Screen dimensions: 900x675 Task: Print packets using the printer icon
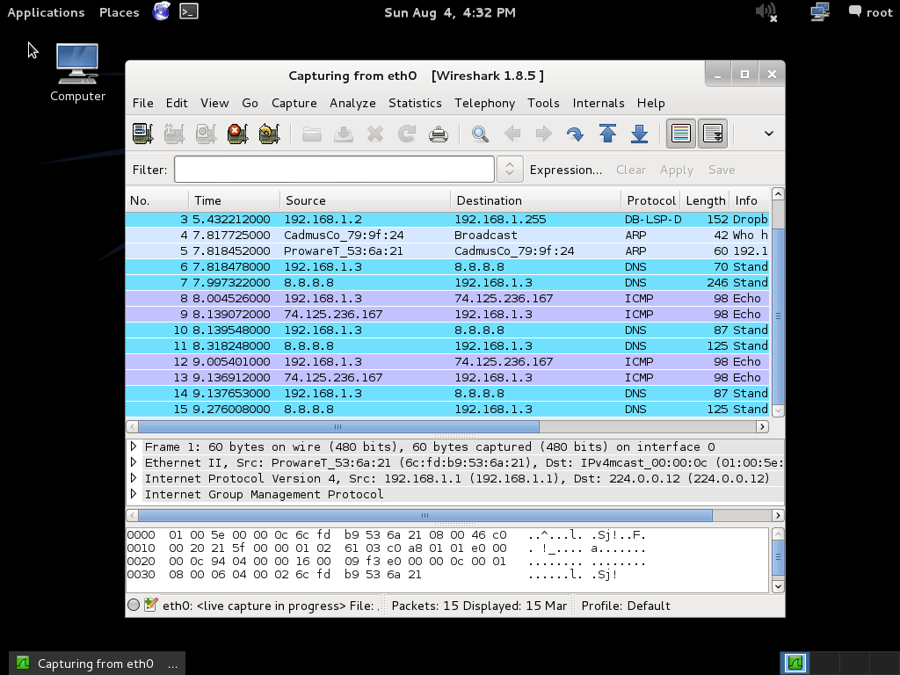click(439, 134)
